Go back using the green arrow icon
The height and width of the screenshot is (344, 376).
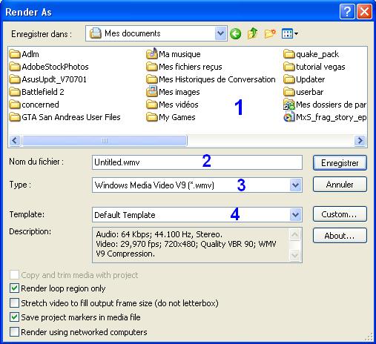click(x=235, y=33)
